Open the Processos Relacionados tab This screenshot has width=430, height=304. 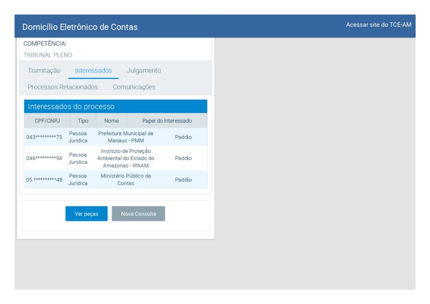[x=63, y=87]
